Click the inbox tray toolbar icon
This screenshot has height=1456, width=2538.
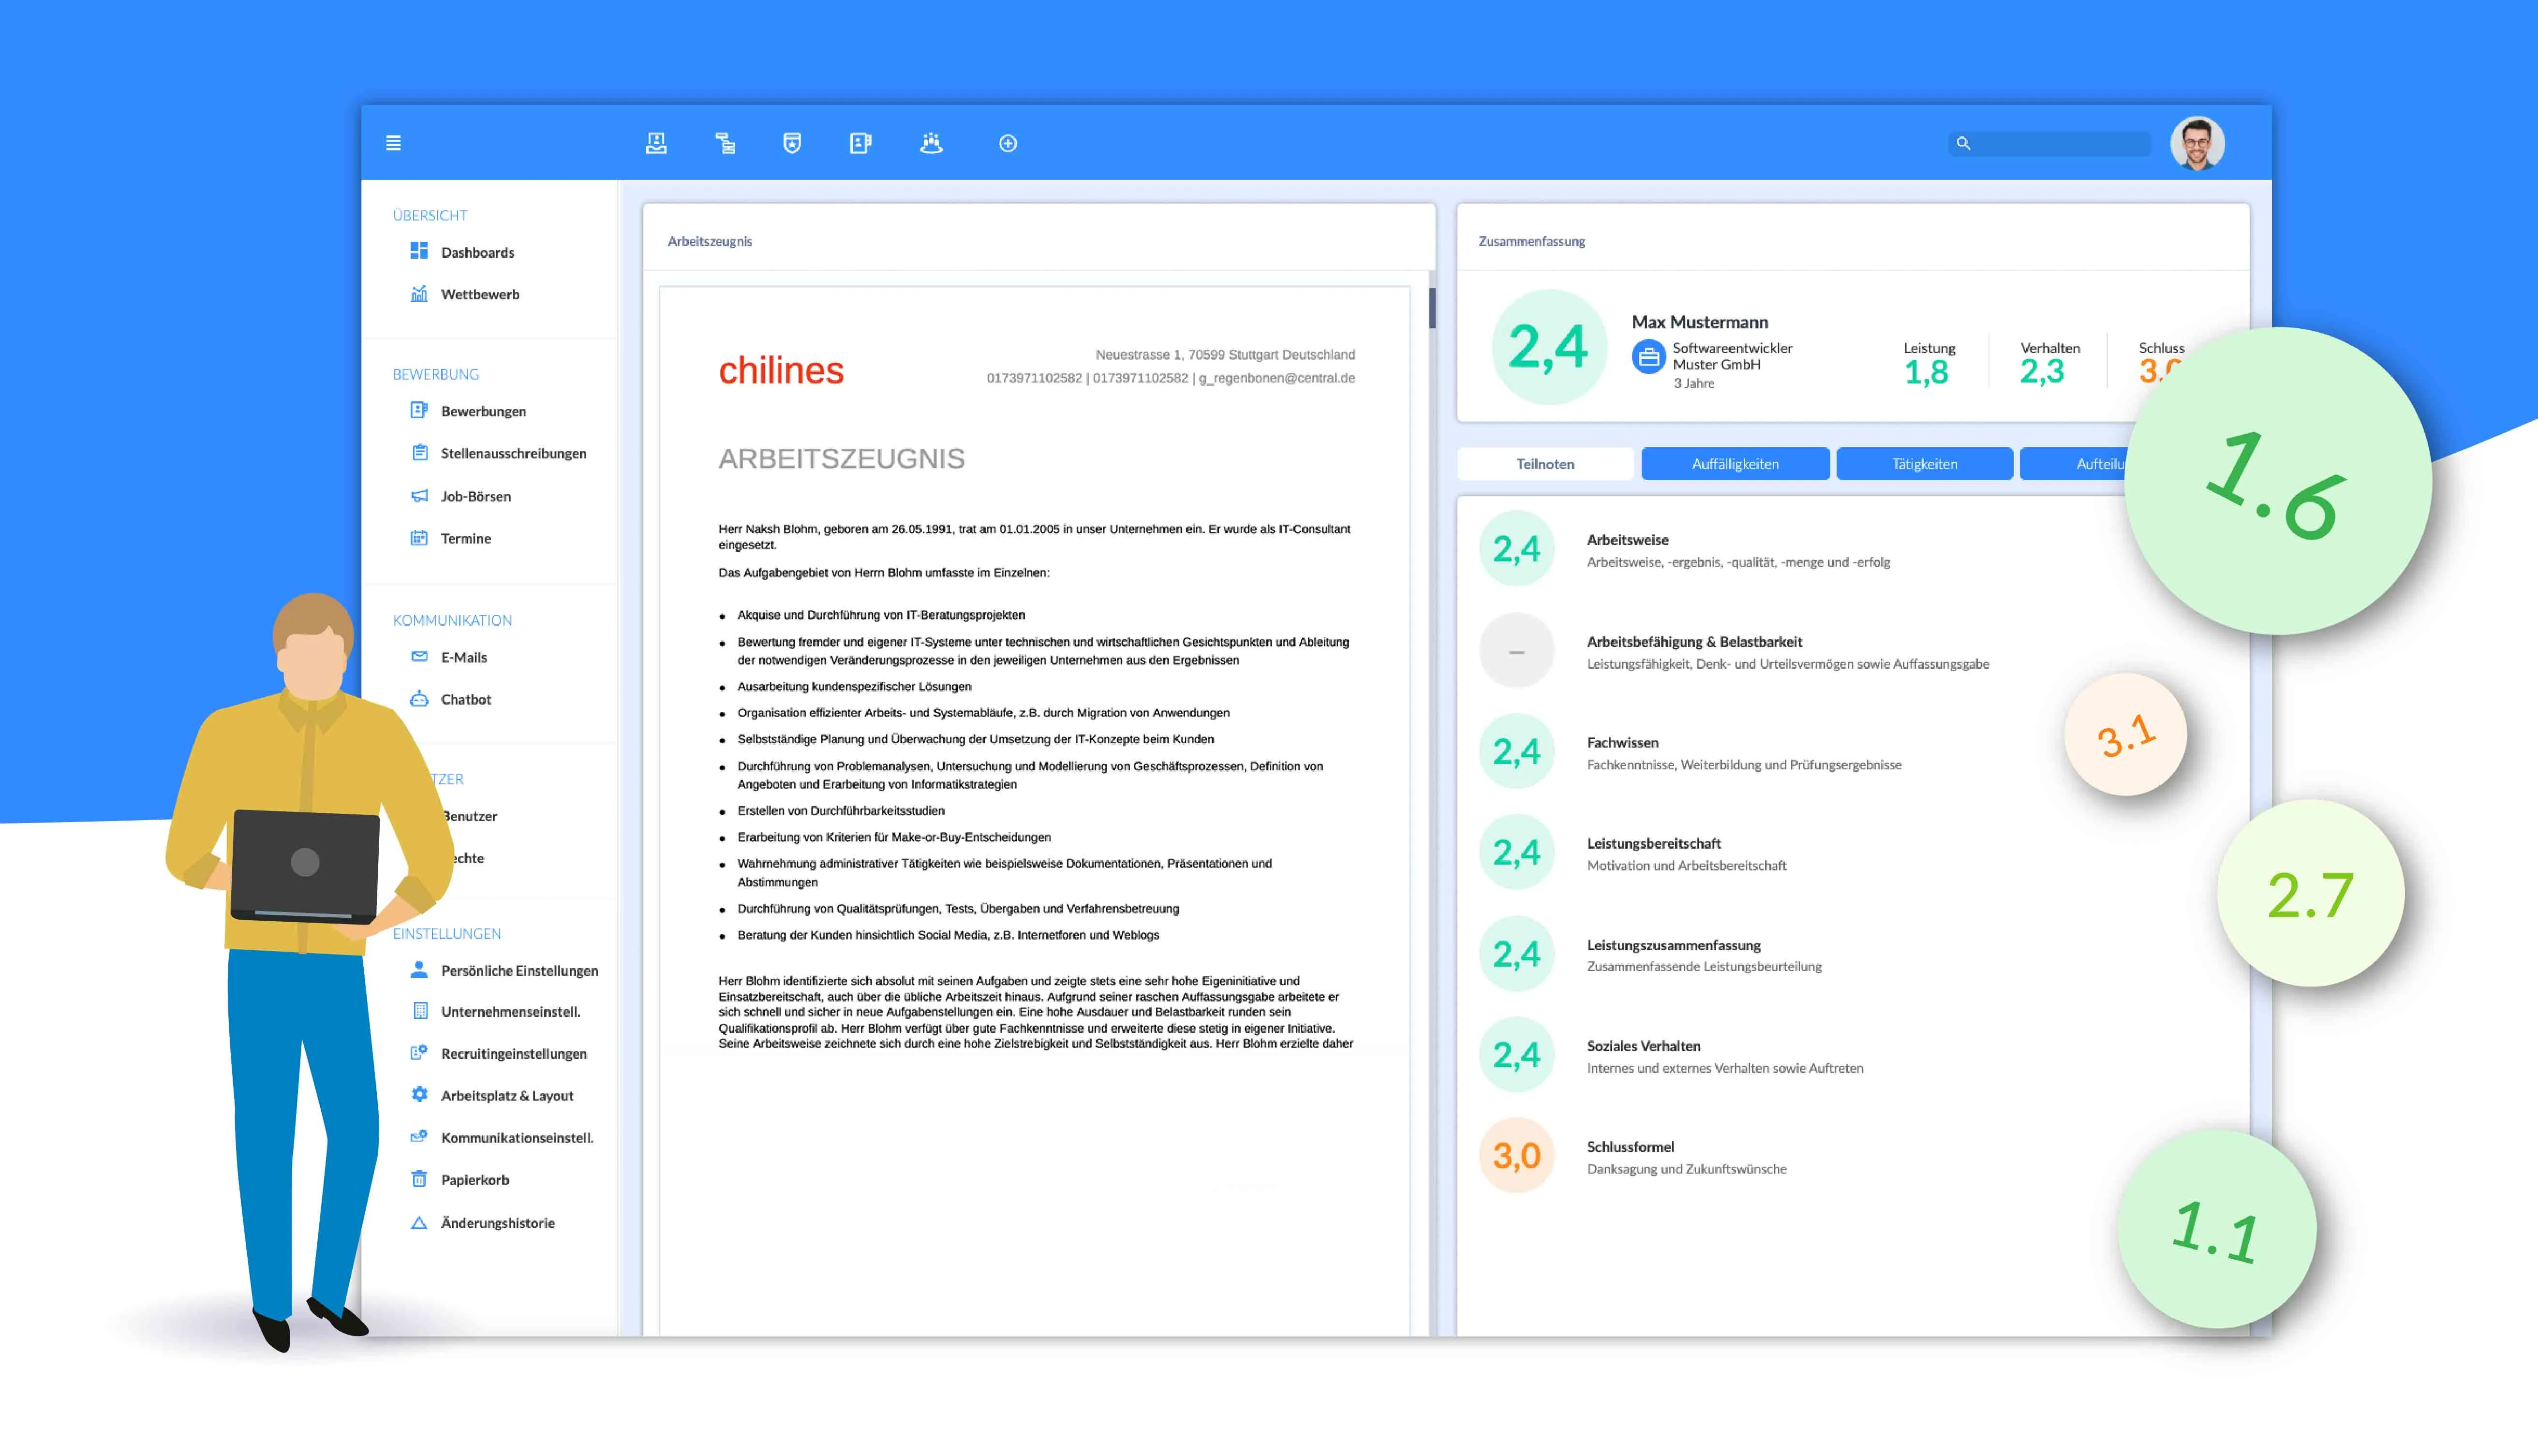click(656, 143)
